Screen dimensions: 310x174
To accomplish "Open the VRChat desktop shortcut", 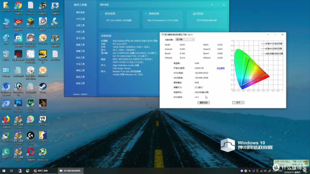I will [x=43, y=120].
